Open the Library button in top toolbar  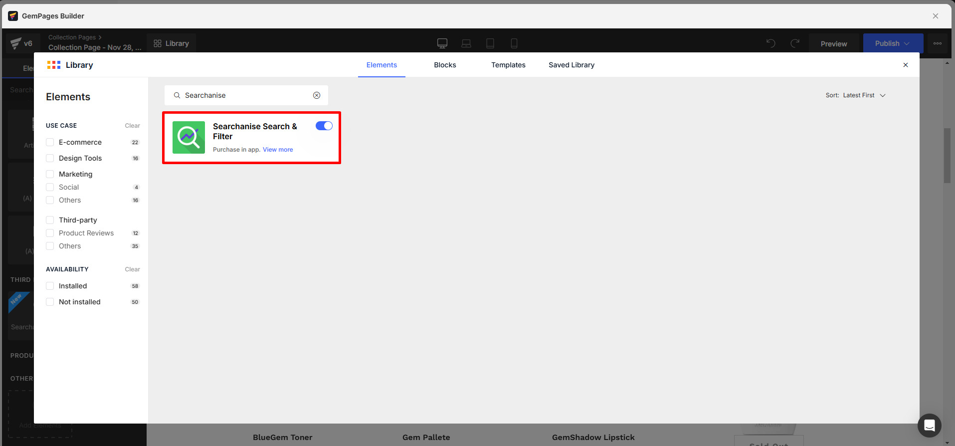pos(171,43)
